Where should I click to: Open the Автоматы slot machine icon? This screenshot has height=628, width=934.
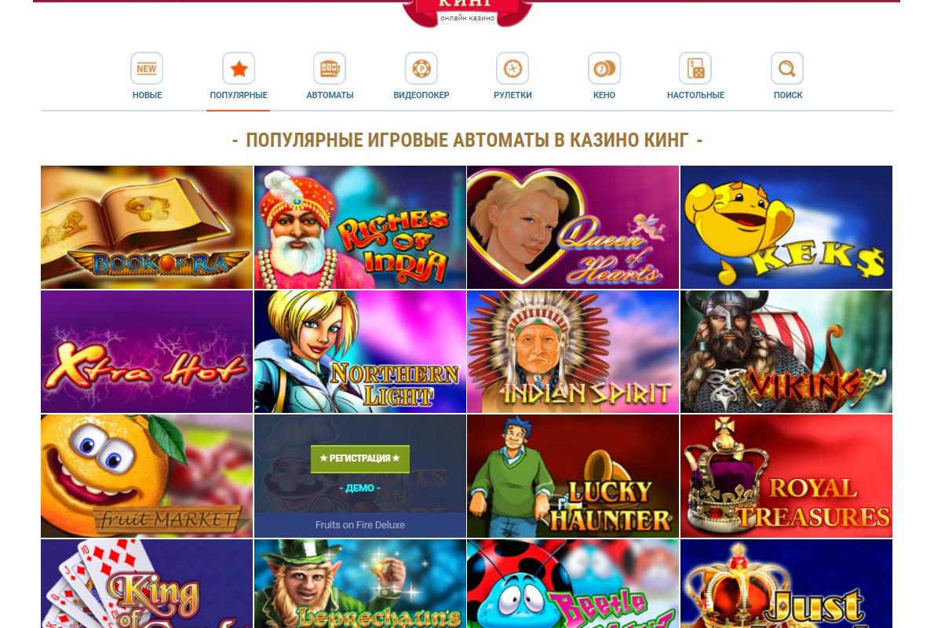pyautogui.click(x=330, y=68)
